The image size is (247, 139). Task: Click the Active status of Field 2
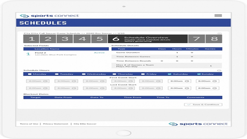99,53
